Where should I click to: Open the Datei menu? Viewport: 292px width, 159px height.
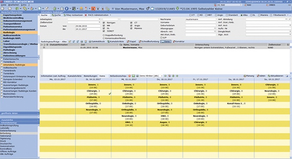tap(3, 5)
